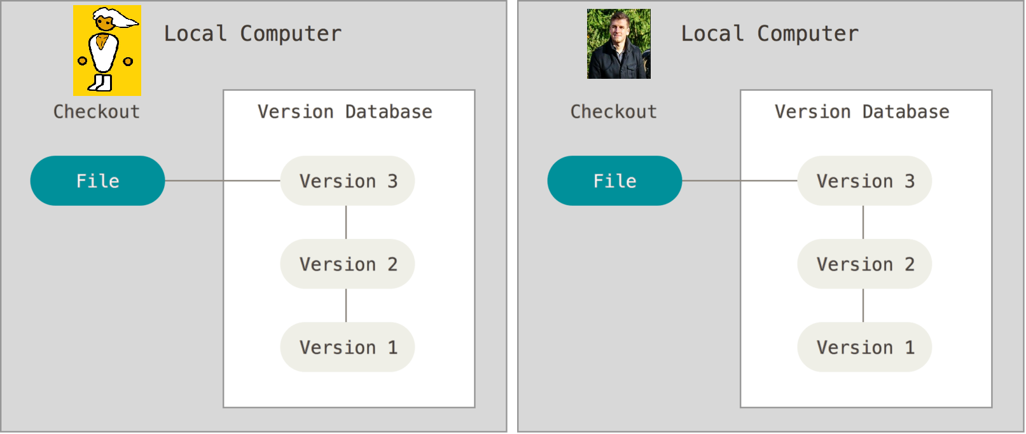
Task: Click Version 3 in the left database
Action: pos(347,181)
